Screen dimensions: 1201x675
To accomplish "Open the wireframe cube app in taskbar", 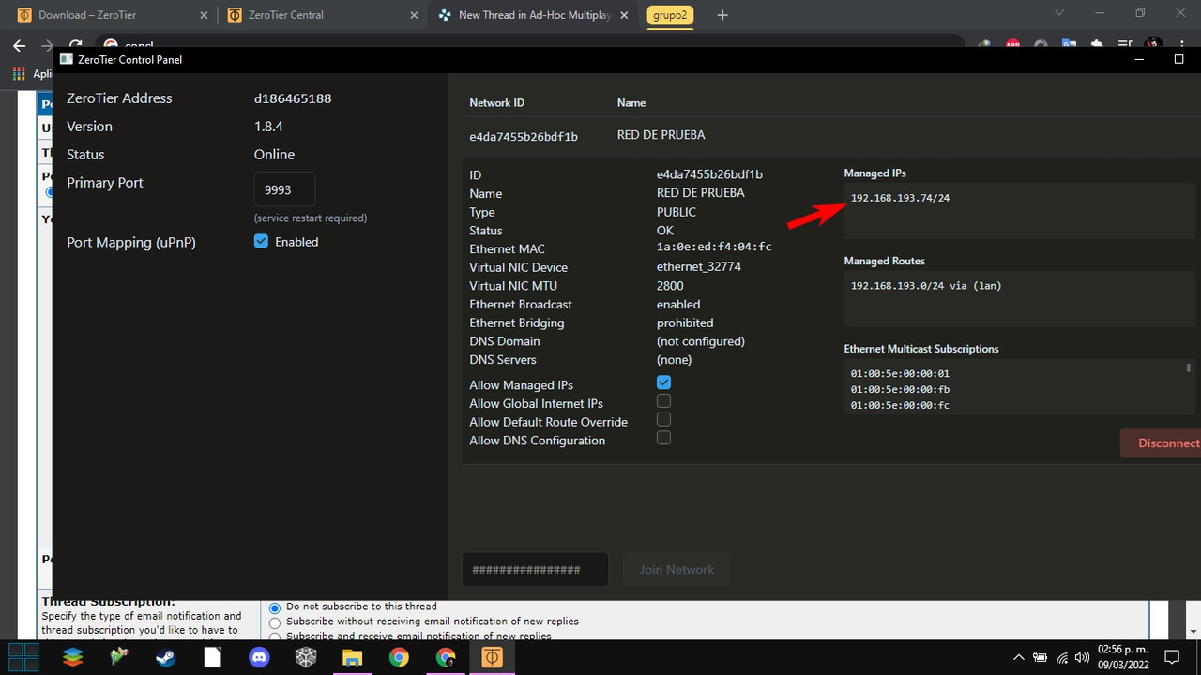I will point(306,657).
